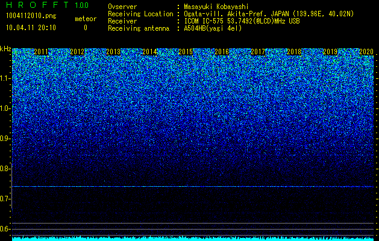Image resolution: width=379 pixels, height=241 pixels.
Task: Click the timestamp 10.04.11 20:10
Action: coord(31,28)
